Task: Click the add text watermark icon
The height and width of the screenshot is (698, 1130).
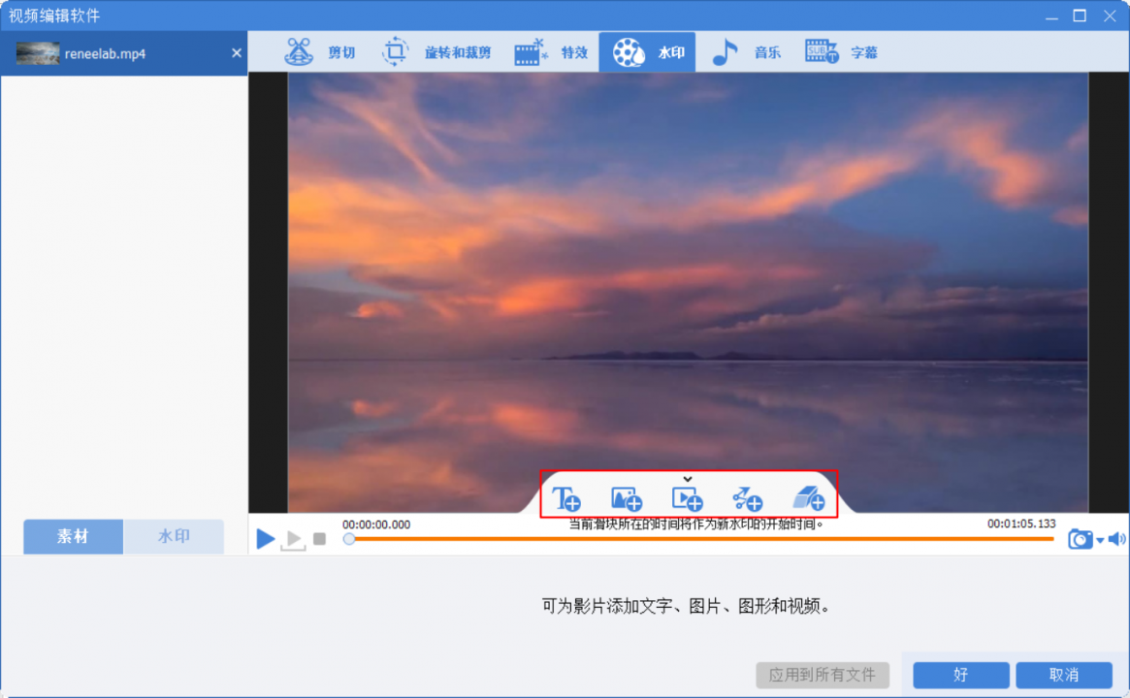Action: pyautogui.click(x=565, y=498)
